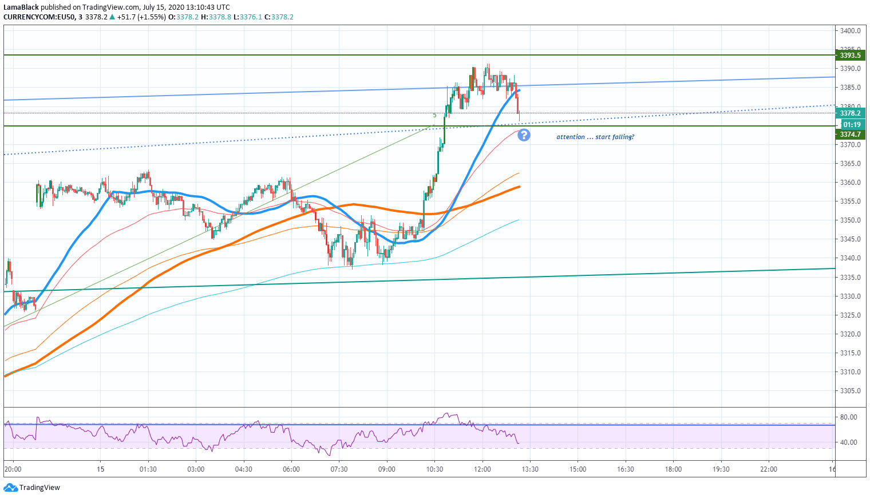Click the 19:30 time axis label

tap(721, 469)
